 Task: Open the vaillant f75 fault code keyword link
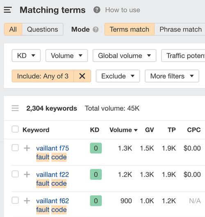52,153
